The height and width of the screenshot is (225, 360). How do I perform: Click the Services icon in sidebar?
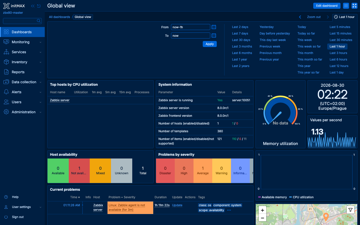6,52
